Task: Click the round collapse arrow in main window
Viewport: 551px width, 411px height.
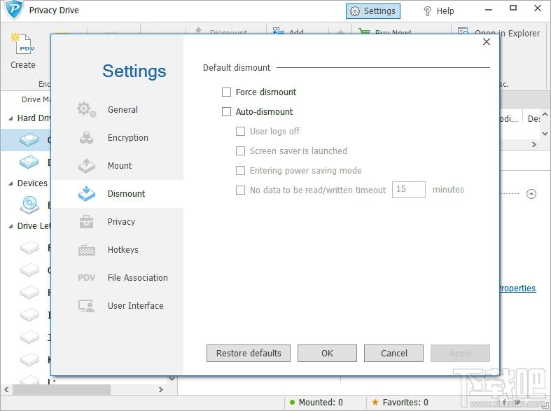Action: pos(531,193)
